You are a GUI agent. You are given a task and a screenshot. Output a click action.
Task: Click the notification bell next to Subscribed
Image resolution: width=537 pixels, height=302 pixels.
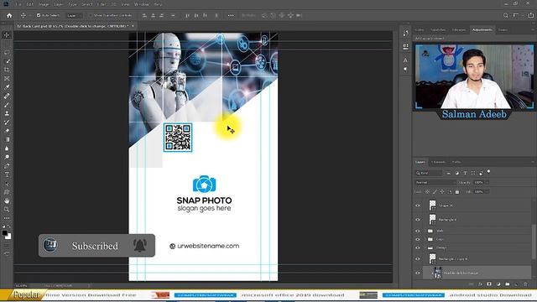click(x=140, y=246)
